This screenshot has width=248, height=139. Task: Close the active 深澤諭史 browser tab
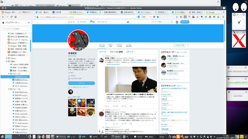[x=100, y=12]
